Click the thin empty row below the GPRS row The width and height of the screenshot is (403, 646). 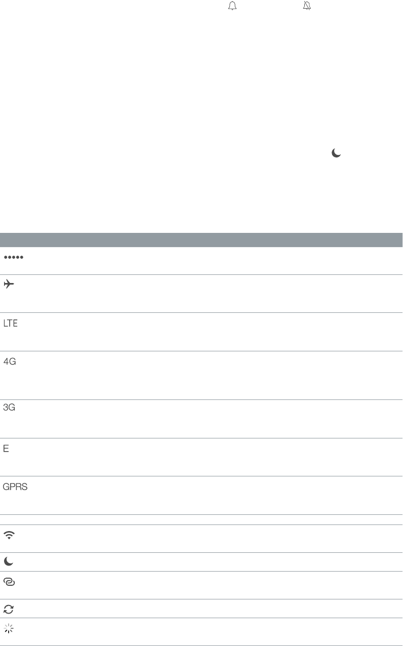[x=201, y=519]
